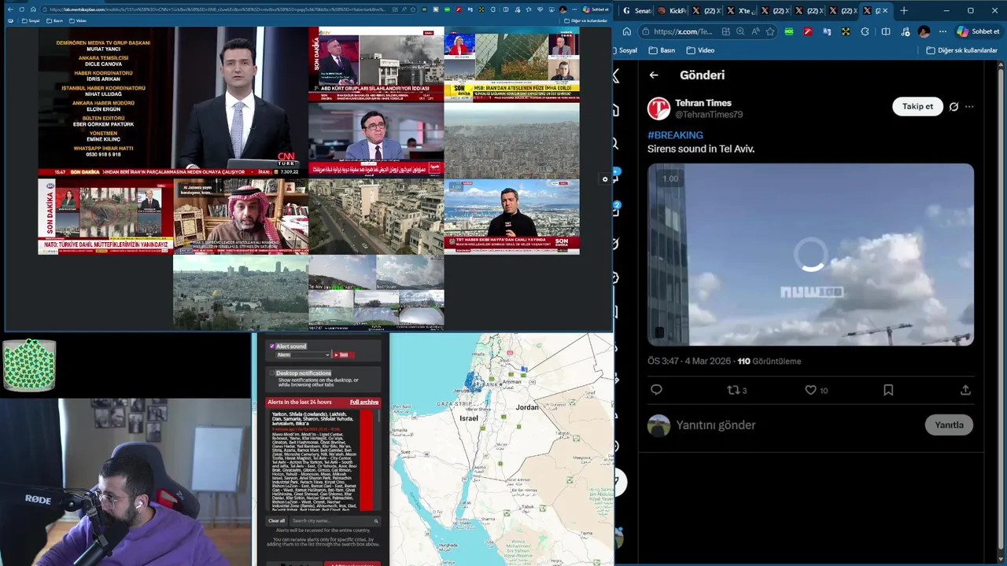Click the Grok icon next to Takip et
Image resolution: width=1007 pixels, height=566 pixels.
point(954,107)
